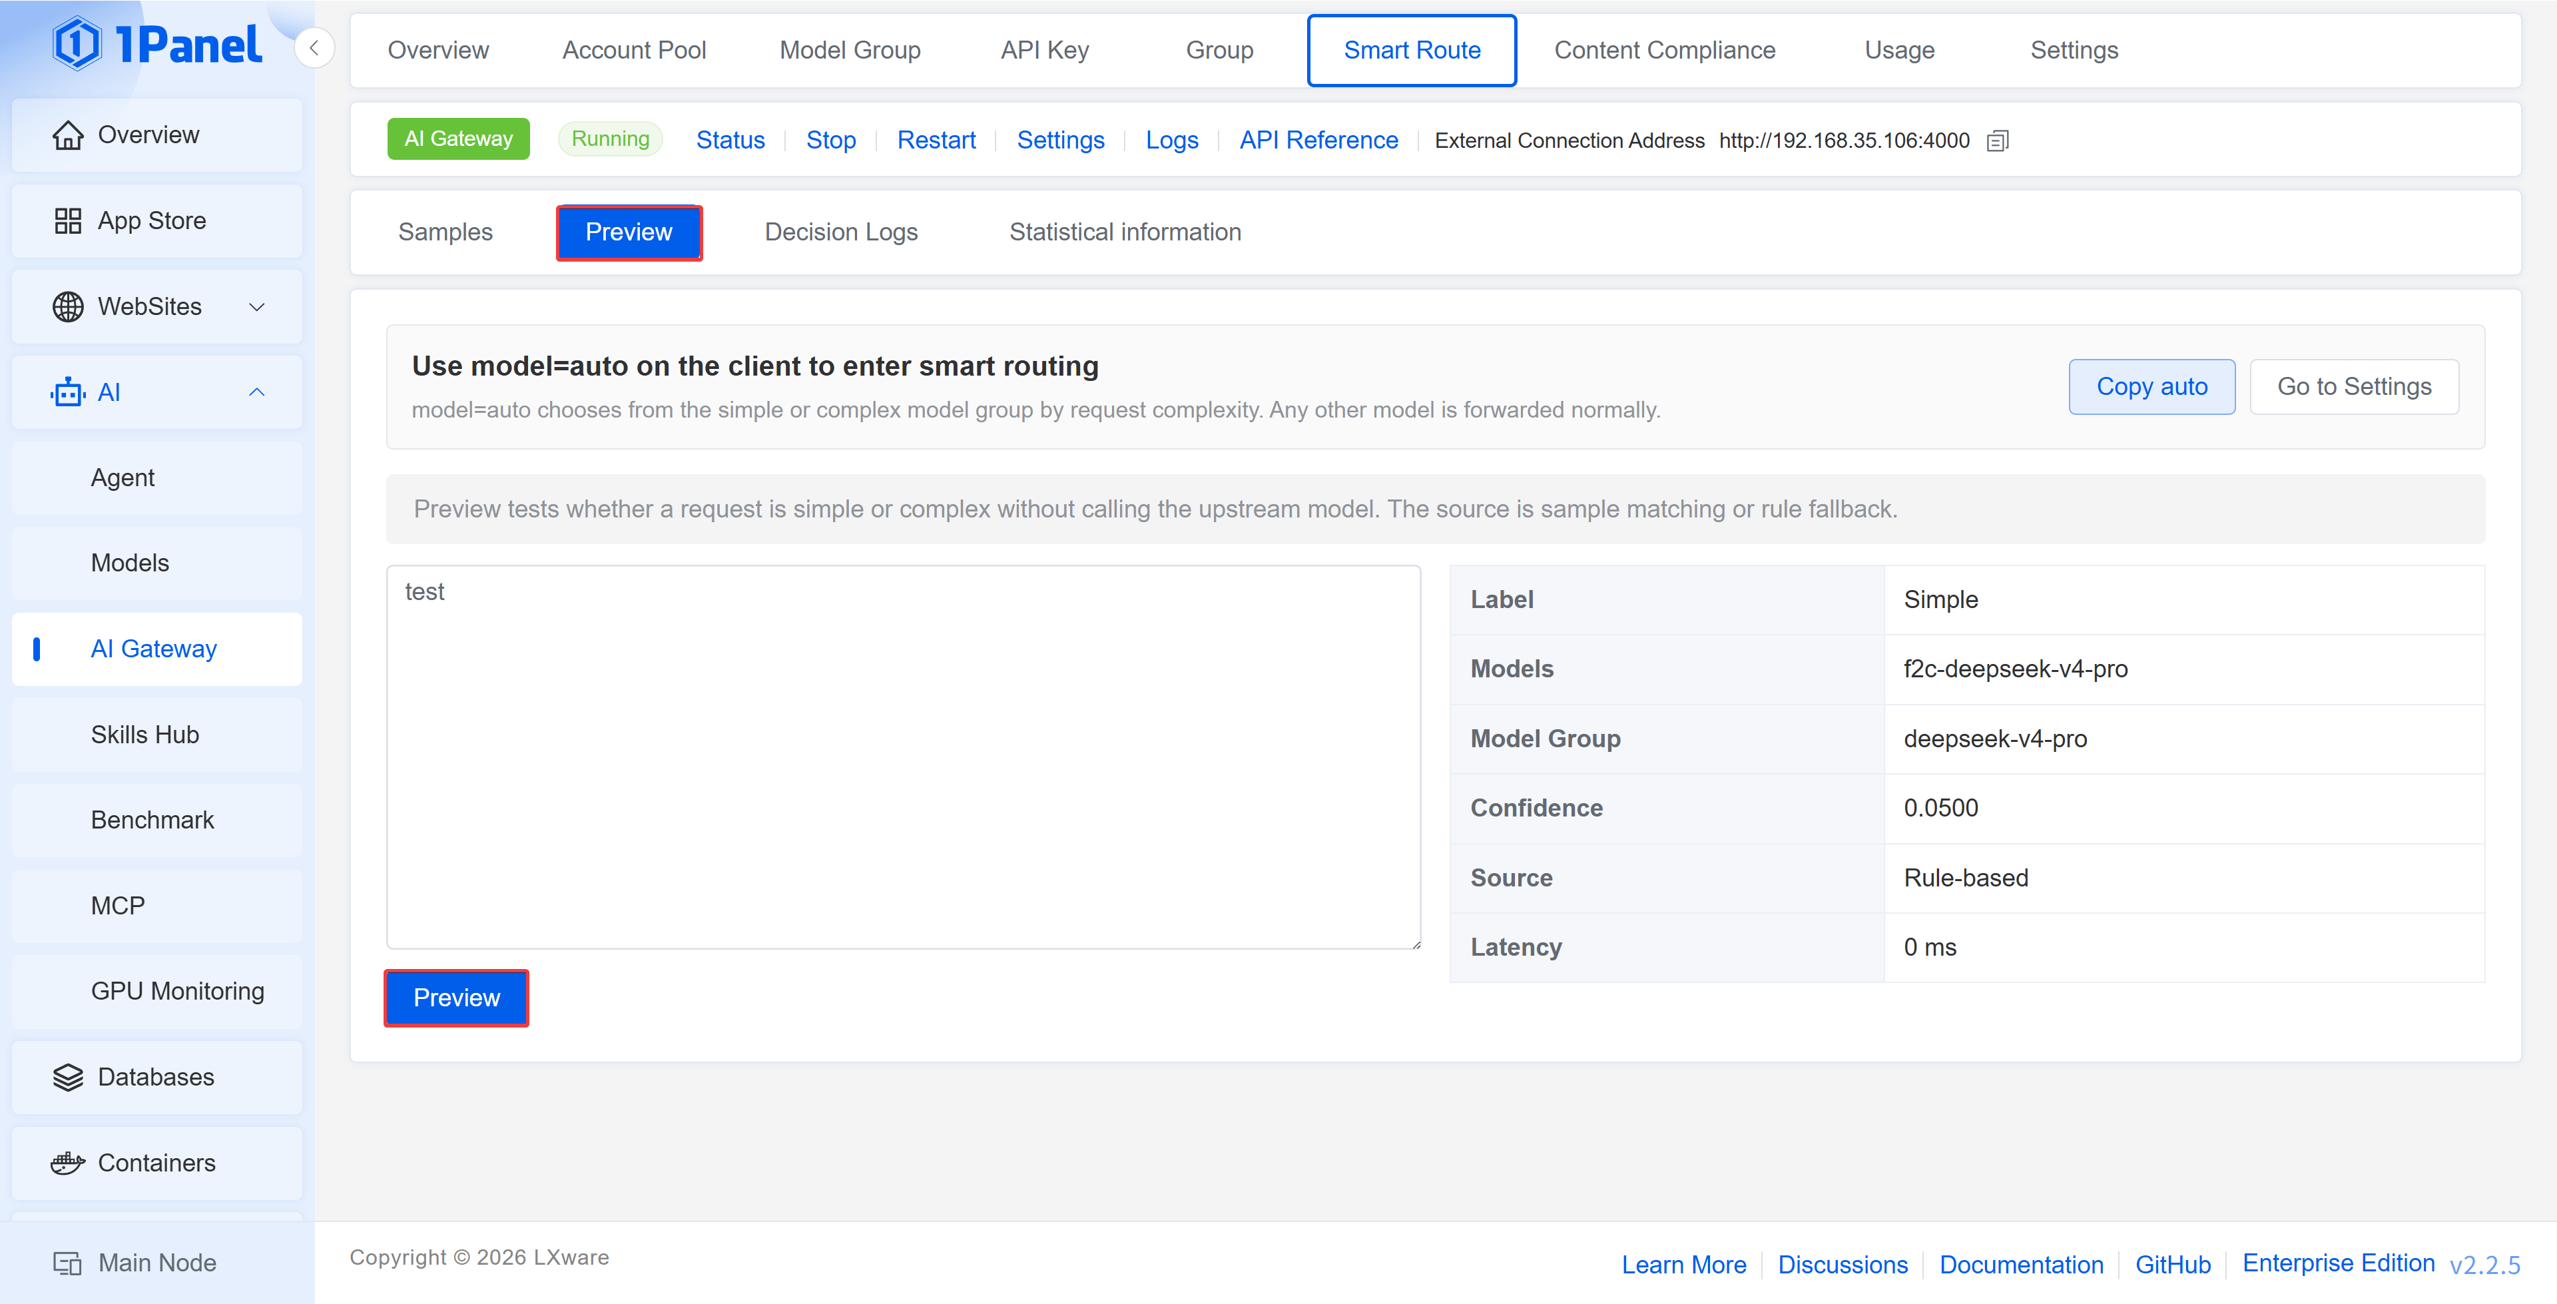Open the Main Node switcher
This screenshot has height=1304, width=2557.
point(134,1262)
